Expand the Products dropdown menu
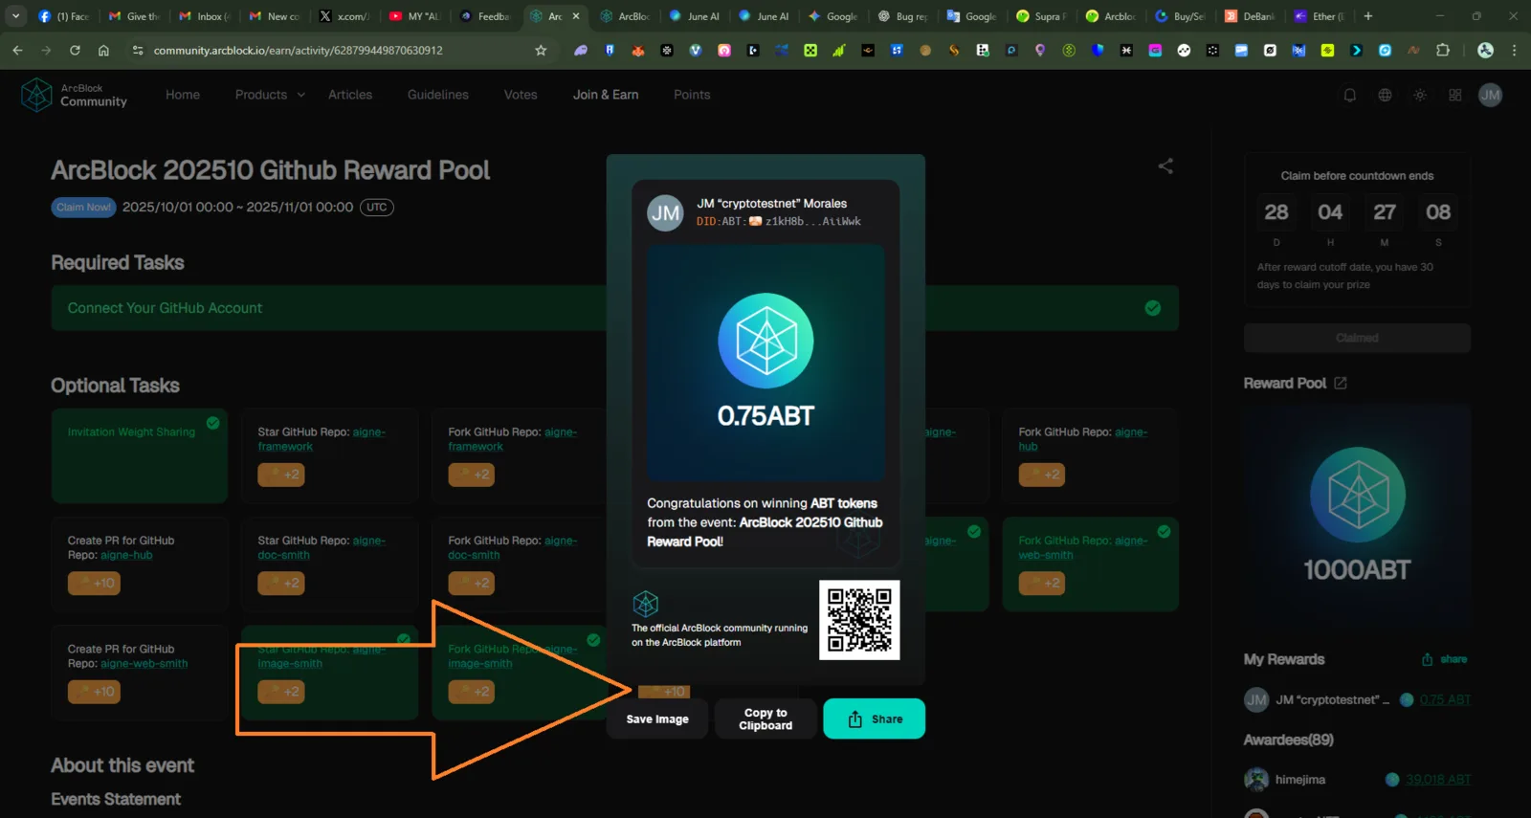1531x818 pixels. coord(270,95)
